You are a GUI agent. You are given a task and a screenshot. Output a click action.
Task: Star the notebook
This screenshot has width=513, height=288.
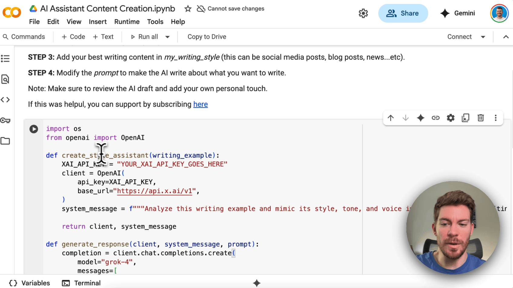pos(188,9)
